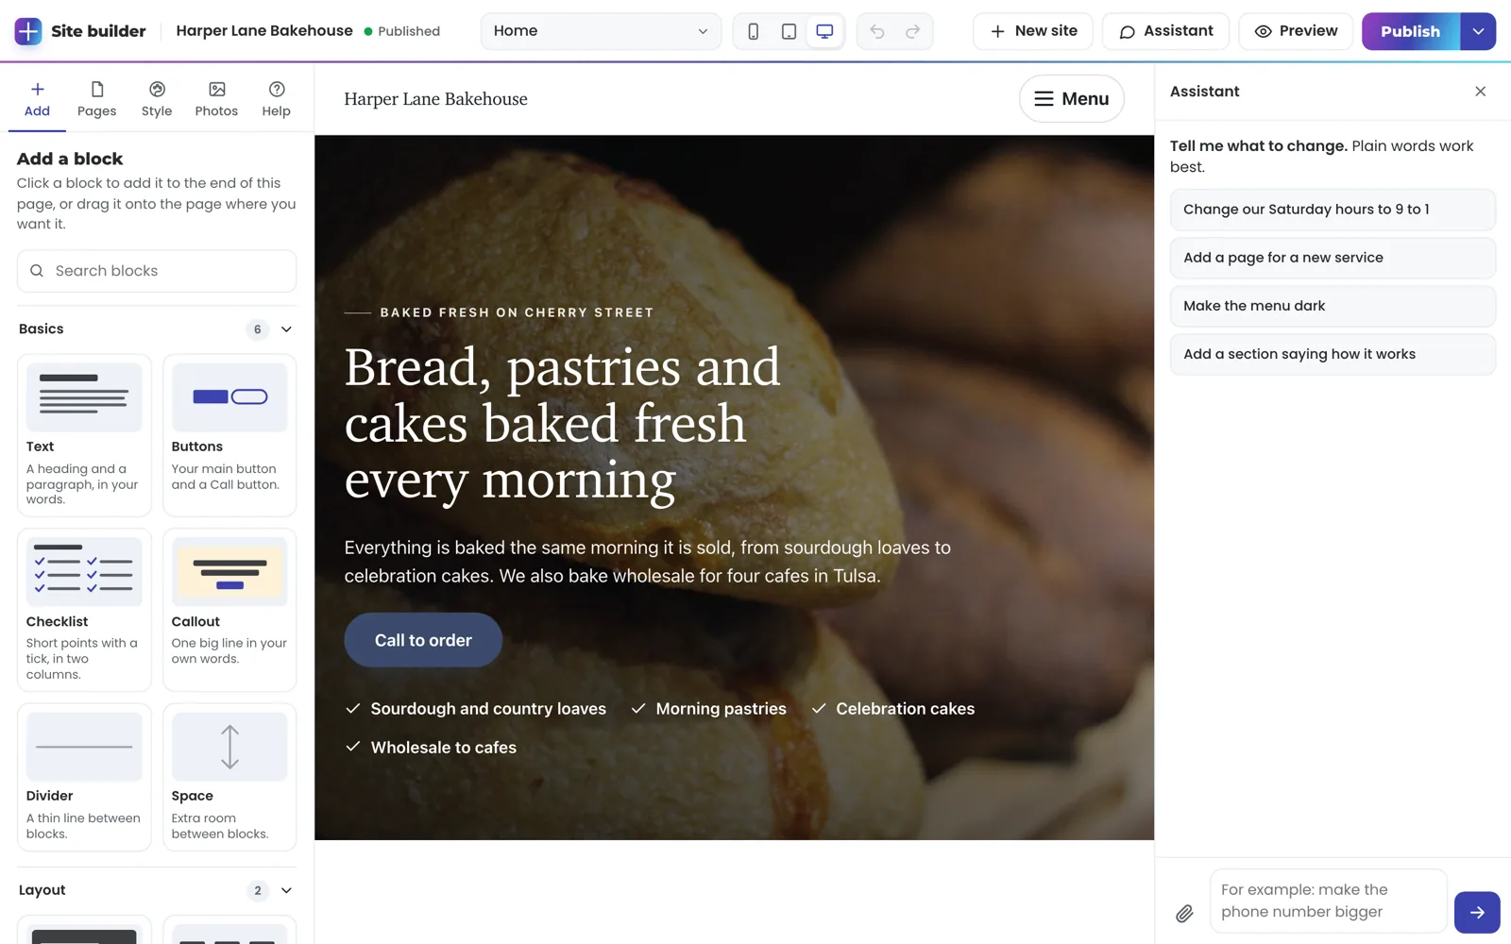Click the Published status indicator

[402, 31]
